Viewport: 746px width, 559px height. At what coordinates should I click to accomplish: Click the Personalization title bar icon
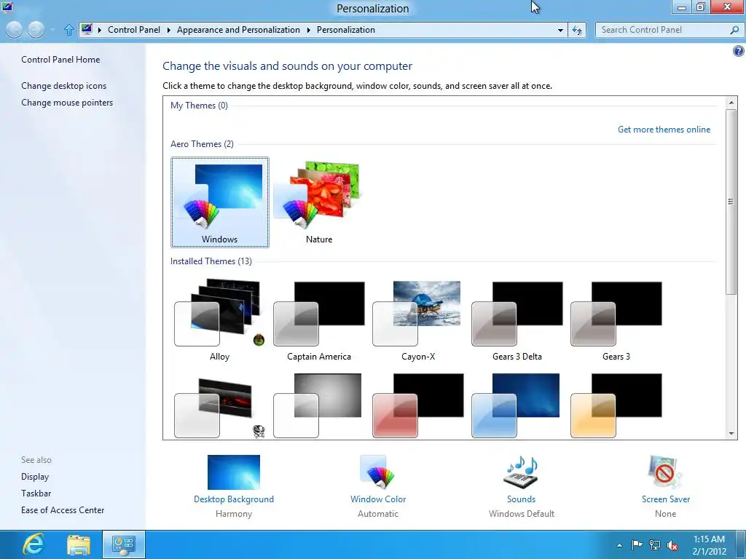click(7, 7)
